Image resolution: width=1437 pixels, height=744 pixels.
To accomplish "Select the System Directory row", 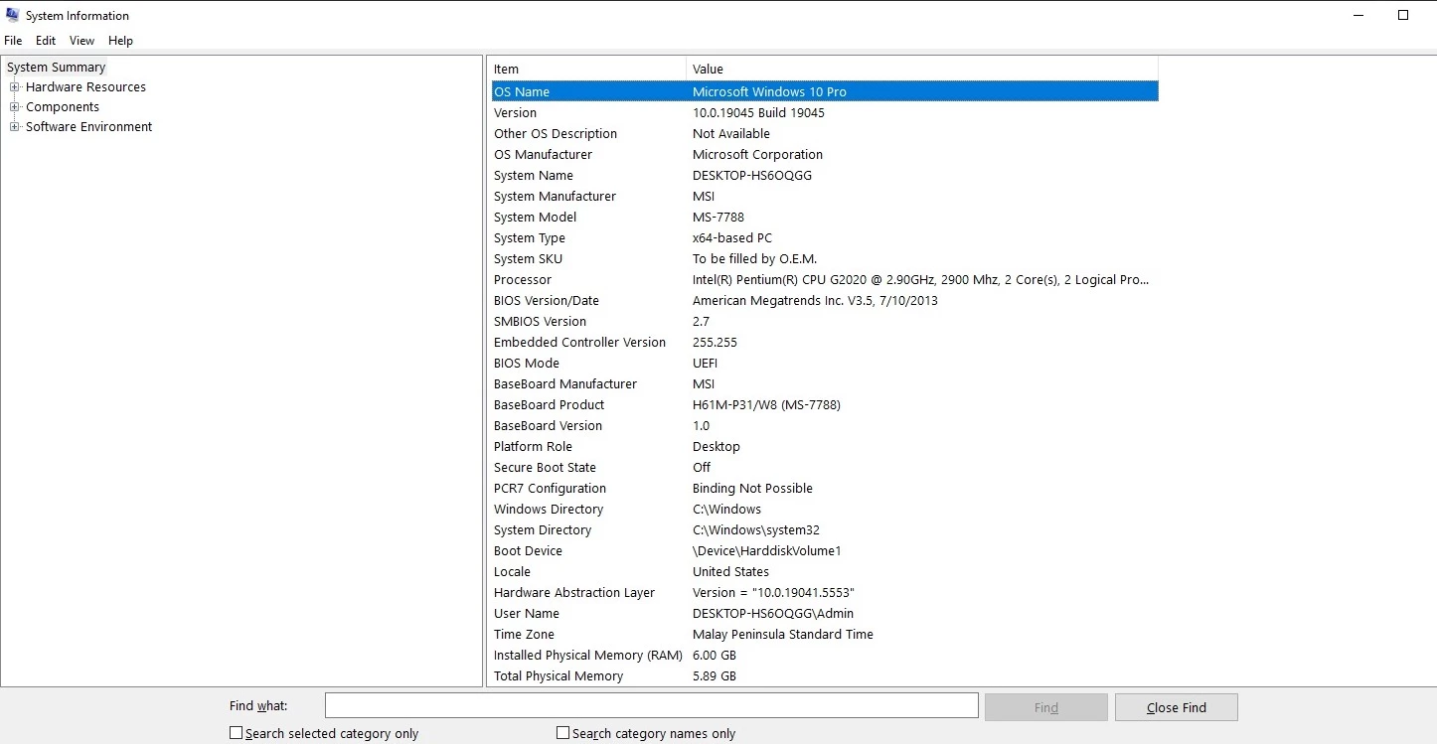I will pos(824,529).
